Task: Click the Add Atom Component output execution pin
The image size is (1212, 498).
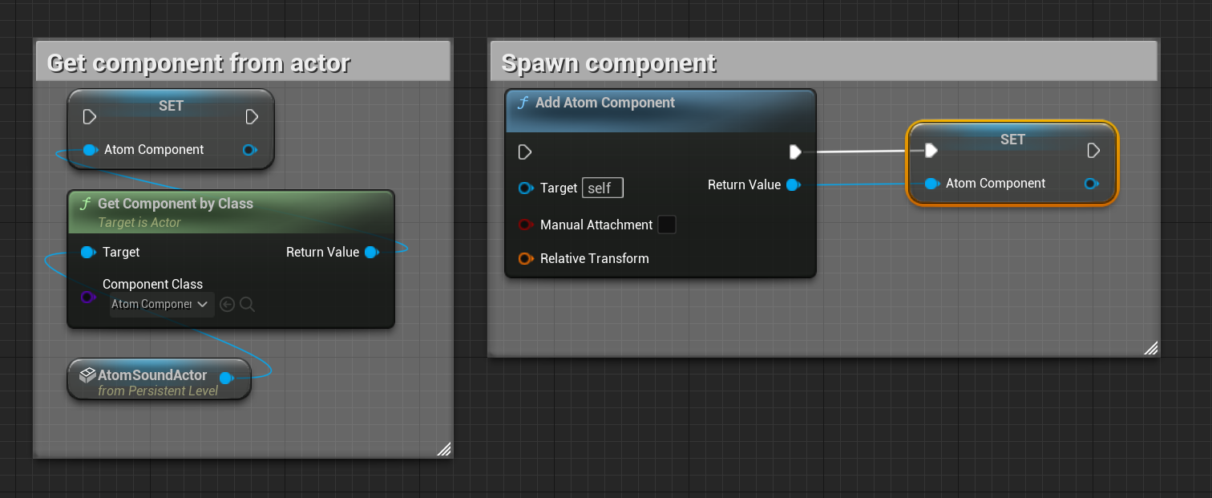Action: [x=795, y=152]
